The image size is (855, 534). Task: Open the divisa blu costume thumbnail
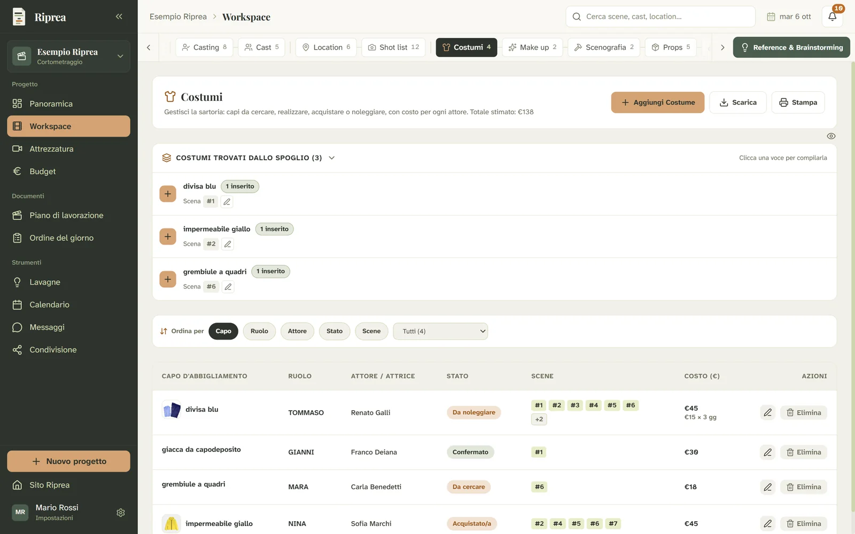172,410
